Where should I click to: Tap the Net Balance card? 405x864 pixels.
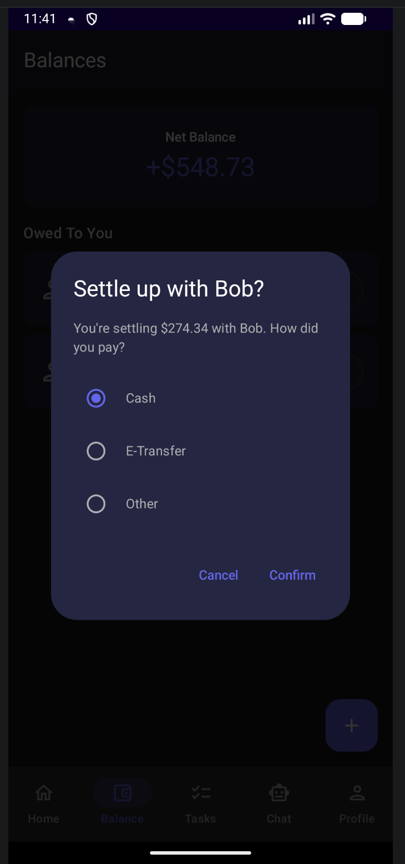tap(200, 156)
